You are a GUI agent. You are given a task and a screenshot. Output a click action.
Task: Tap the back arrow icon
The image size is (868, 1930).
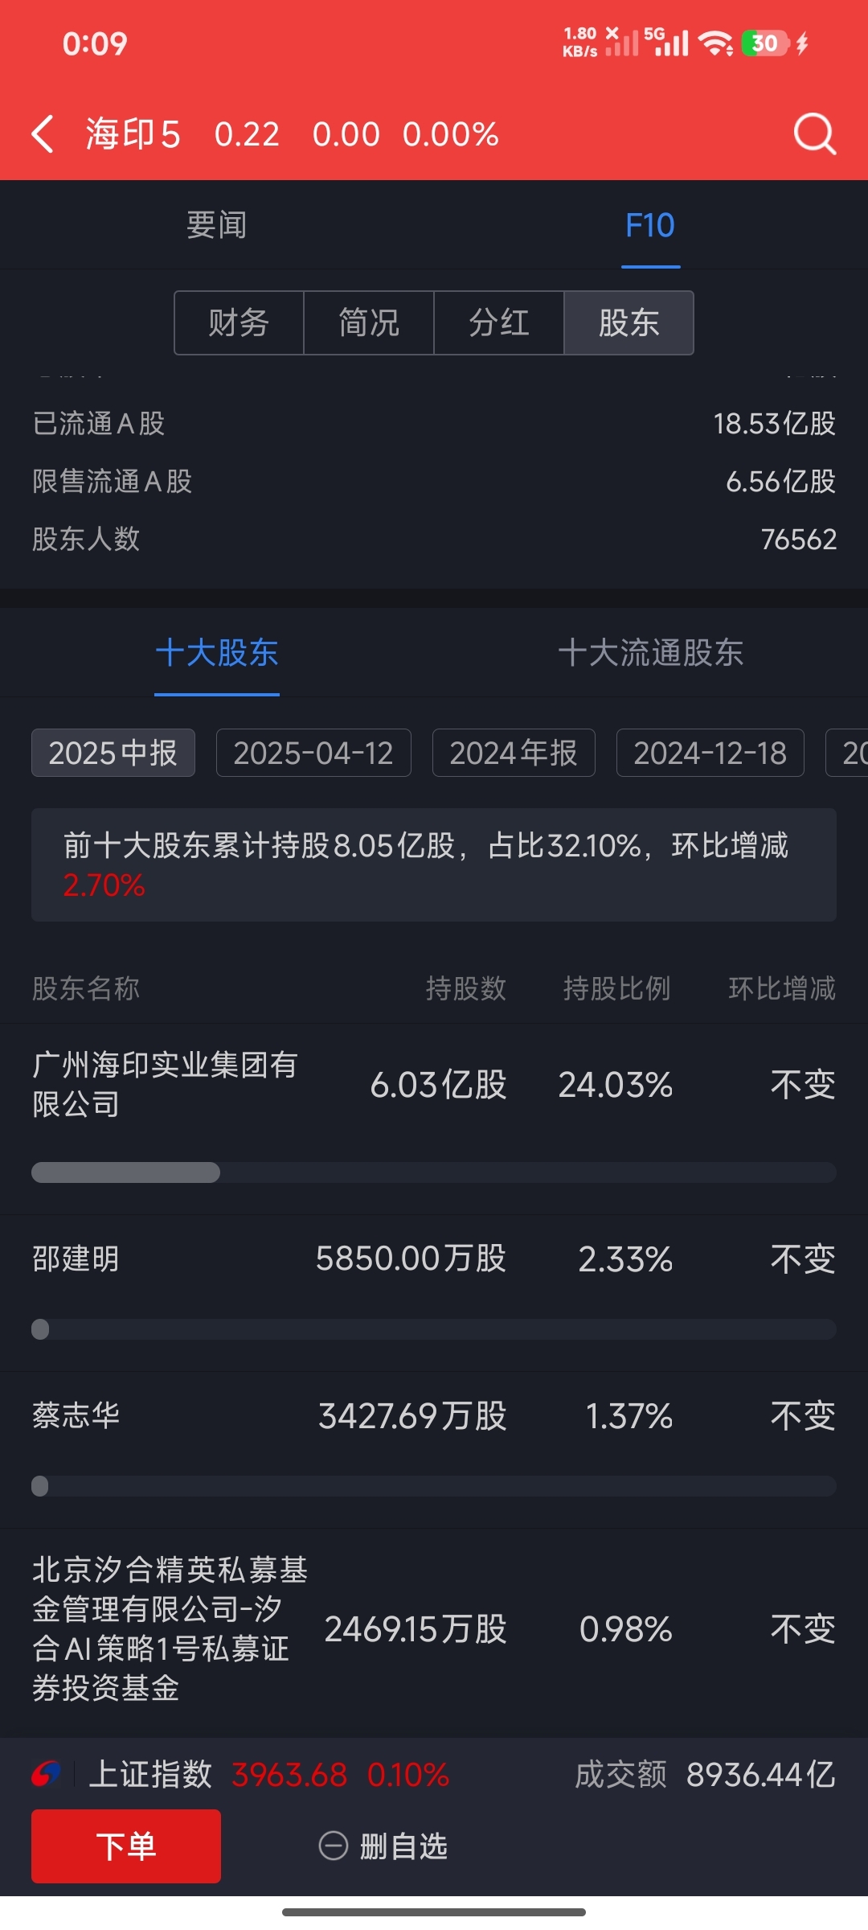pos(43,133)
